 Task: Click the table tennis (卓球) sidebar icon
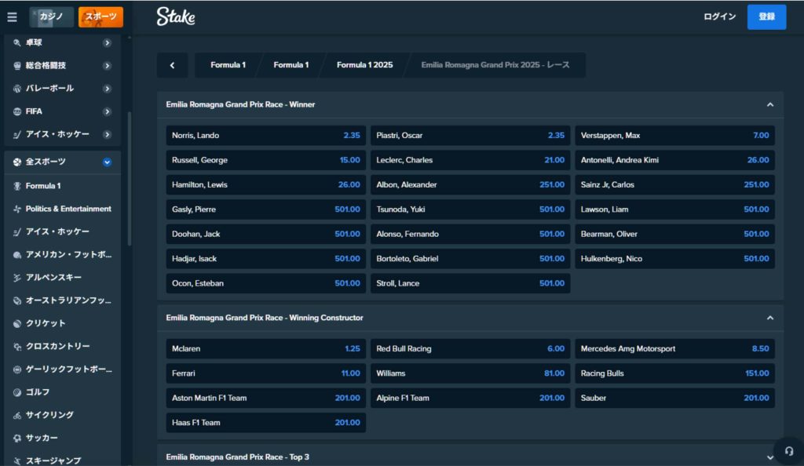tap(17, 42)
